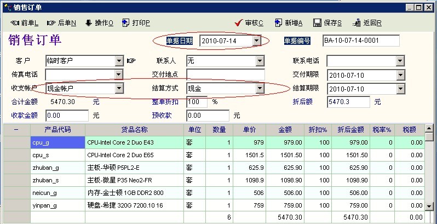Expand the 结算方式 payment method dropdown
This screenshot has width=437, height=224.
coord(260,88)
